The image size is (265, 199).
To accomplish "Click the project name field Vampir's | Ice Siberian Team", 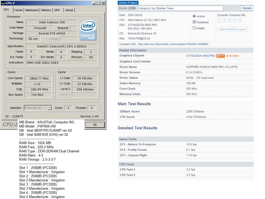I will click(180, 8).
